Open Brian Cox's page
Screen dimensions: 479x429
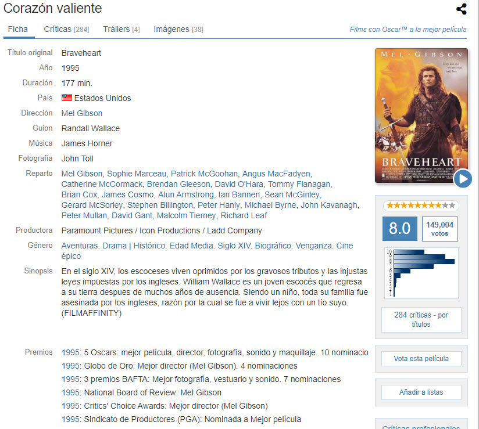pos(79,194)
